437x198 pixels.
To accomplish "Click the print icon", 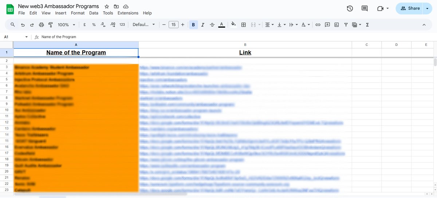I will pyautogui.click(x=41, y=25).
